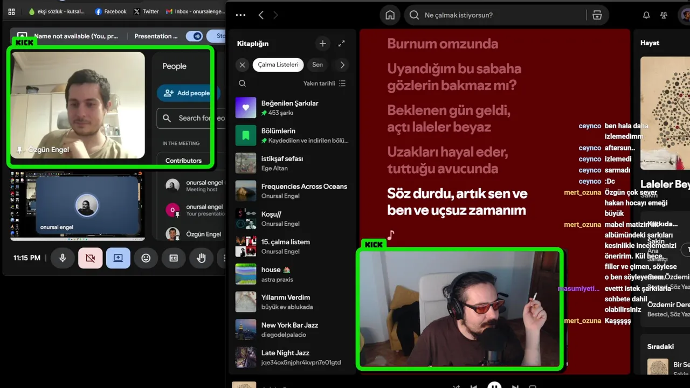Open browser apps grid icon

coord(11,11)
